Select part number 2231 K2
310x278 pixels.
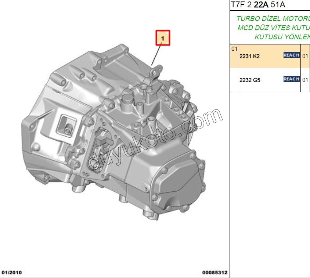249,56
